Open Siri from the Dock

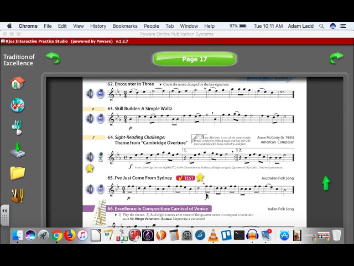30,235
